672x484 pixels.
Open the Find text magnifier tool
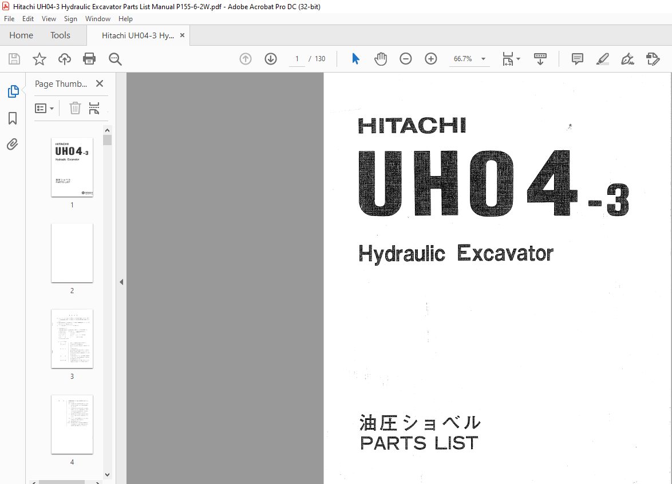(x=115, y=59)
